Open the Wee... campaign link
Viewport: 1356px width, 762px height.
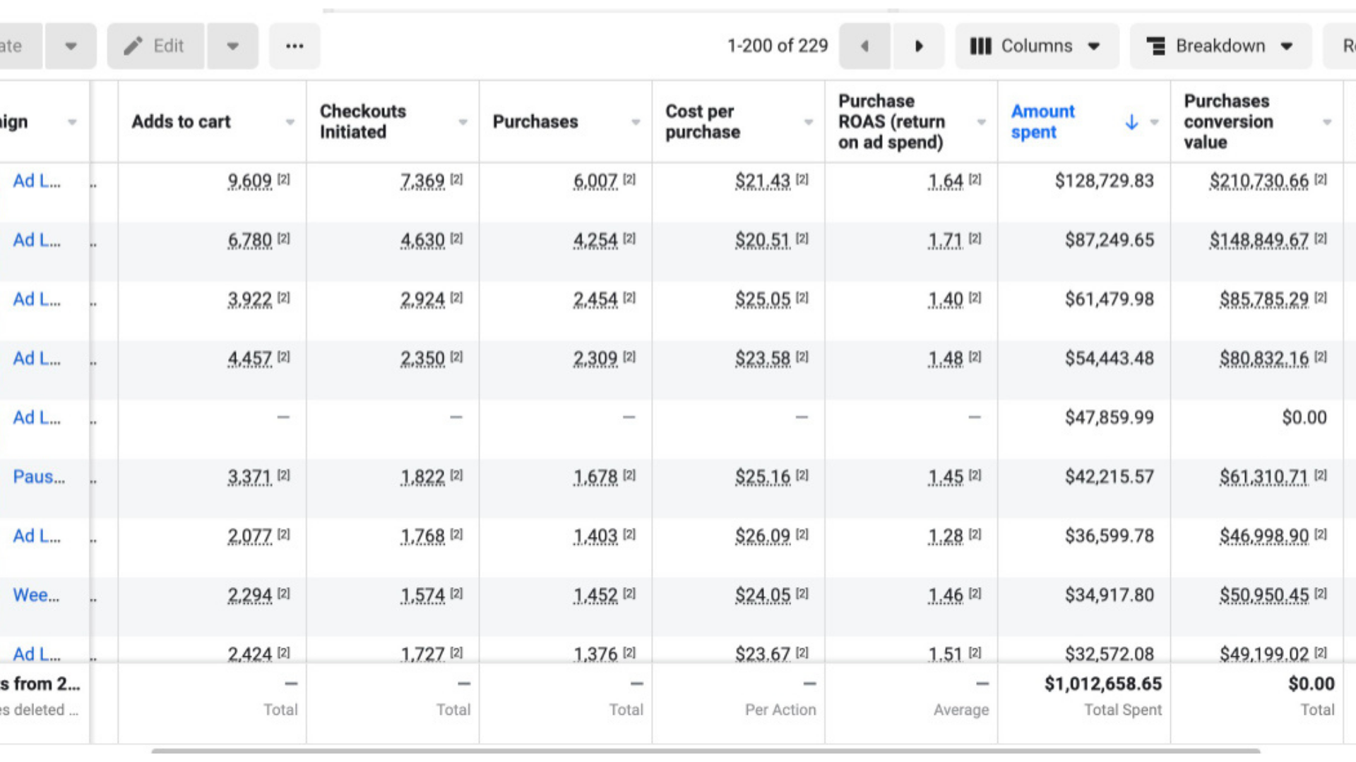pos(36,595)
